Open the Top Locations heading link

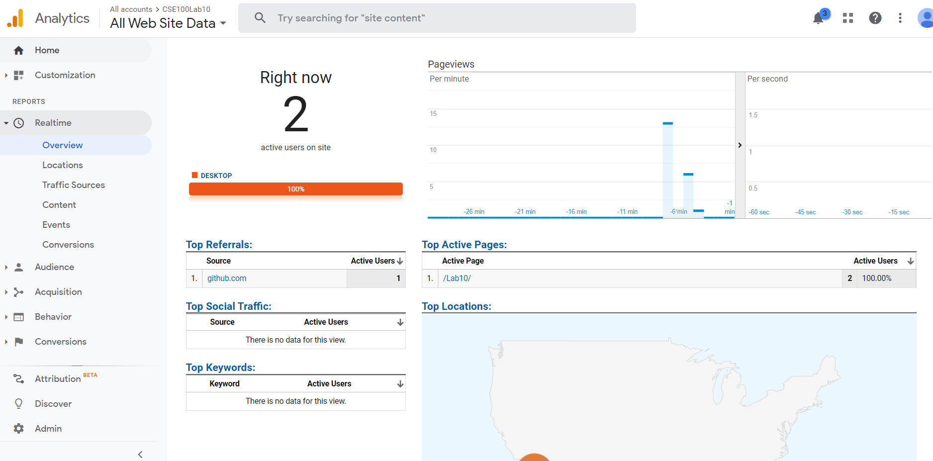[x=457, y=306]
